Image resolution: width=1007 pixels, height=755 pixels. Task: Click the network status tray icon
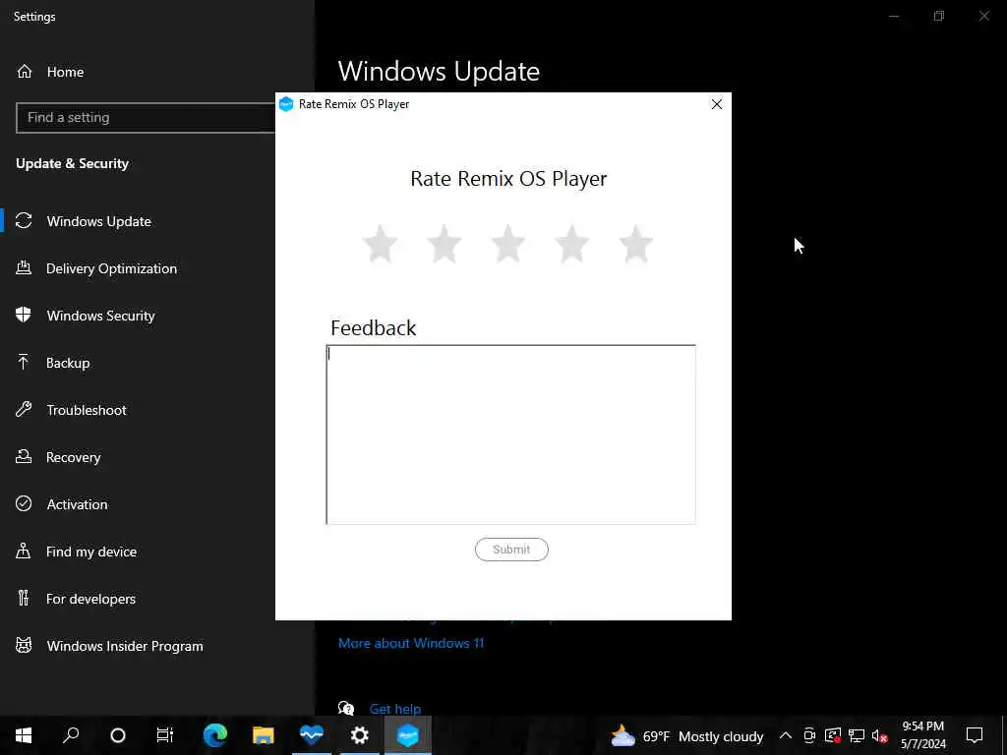pos(857,735)
